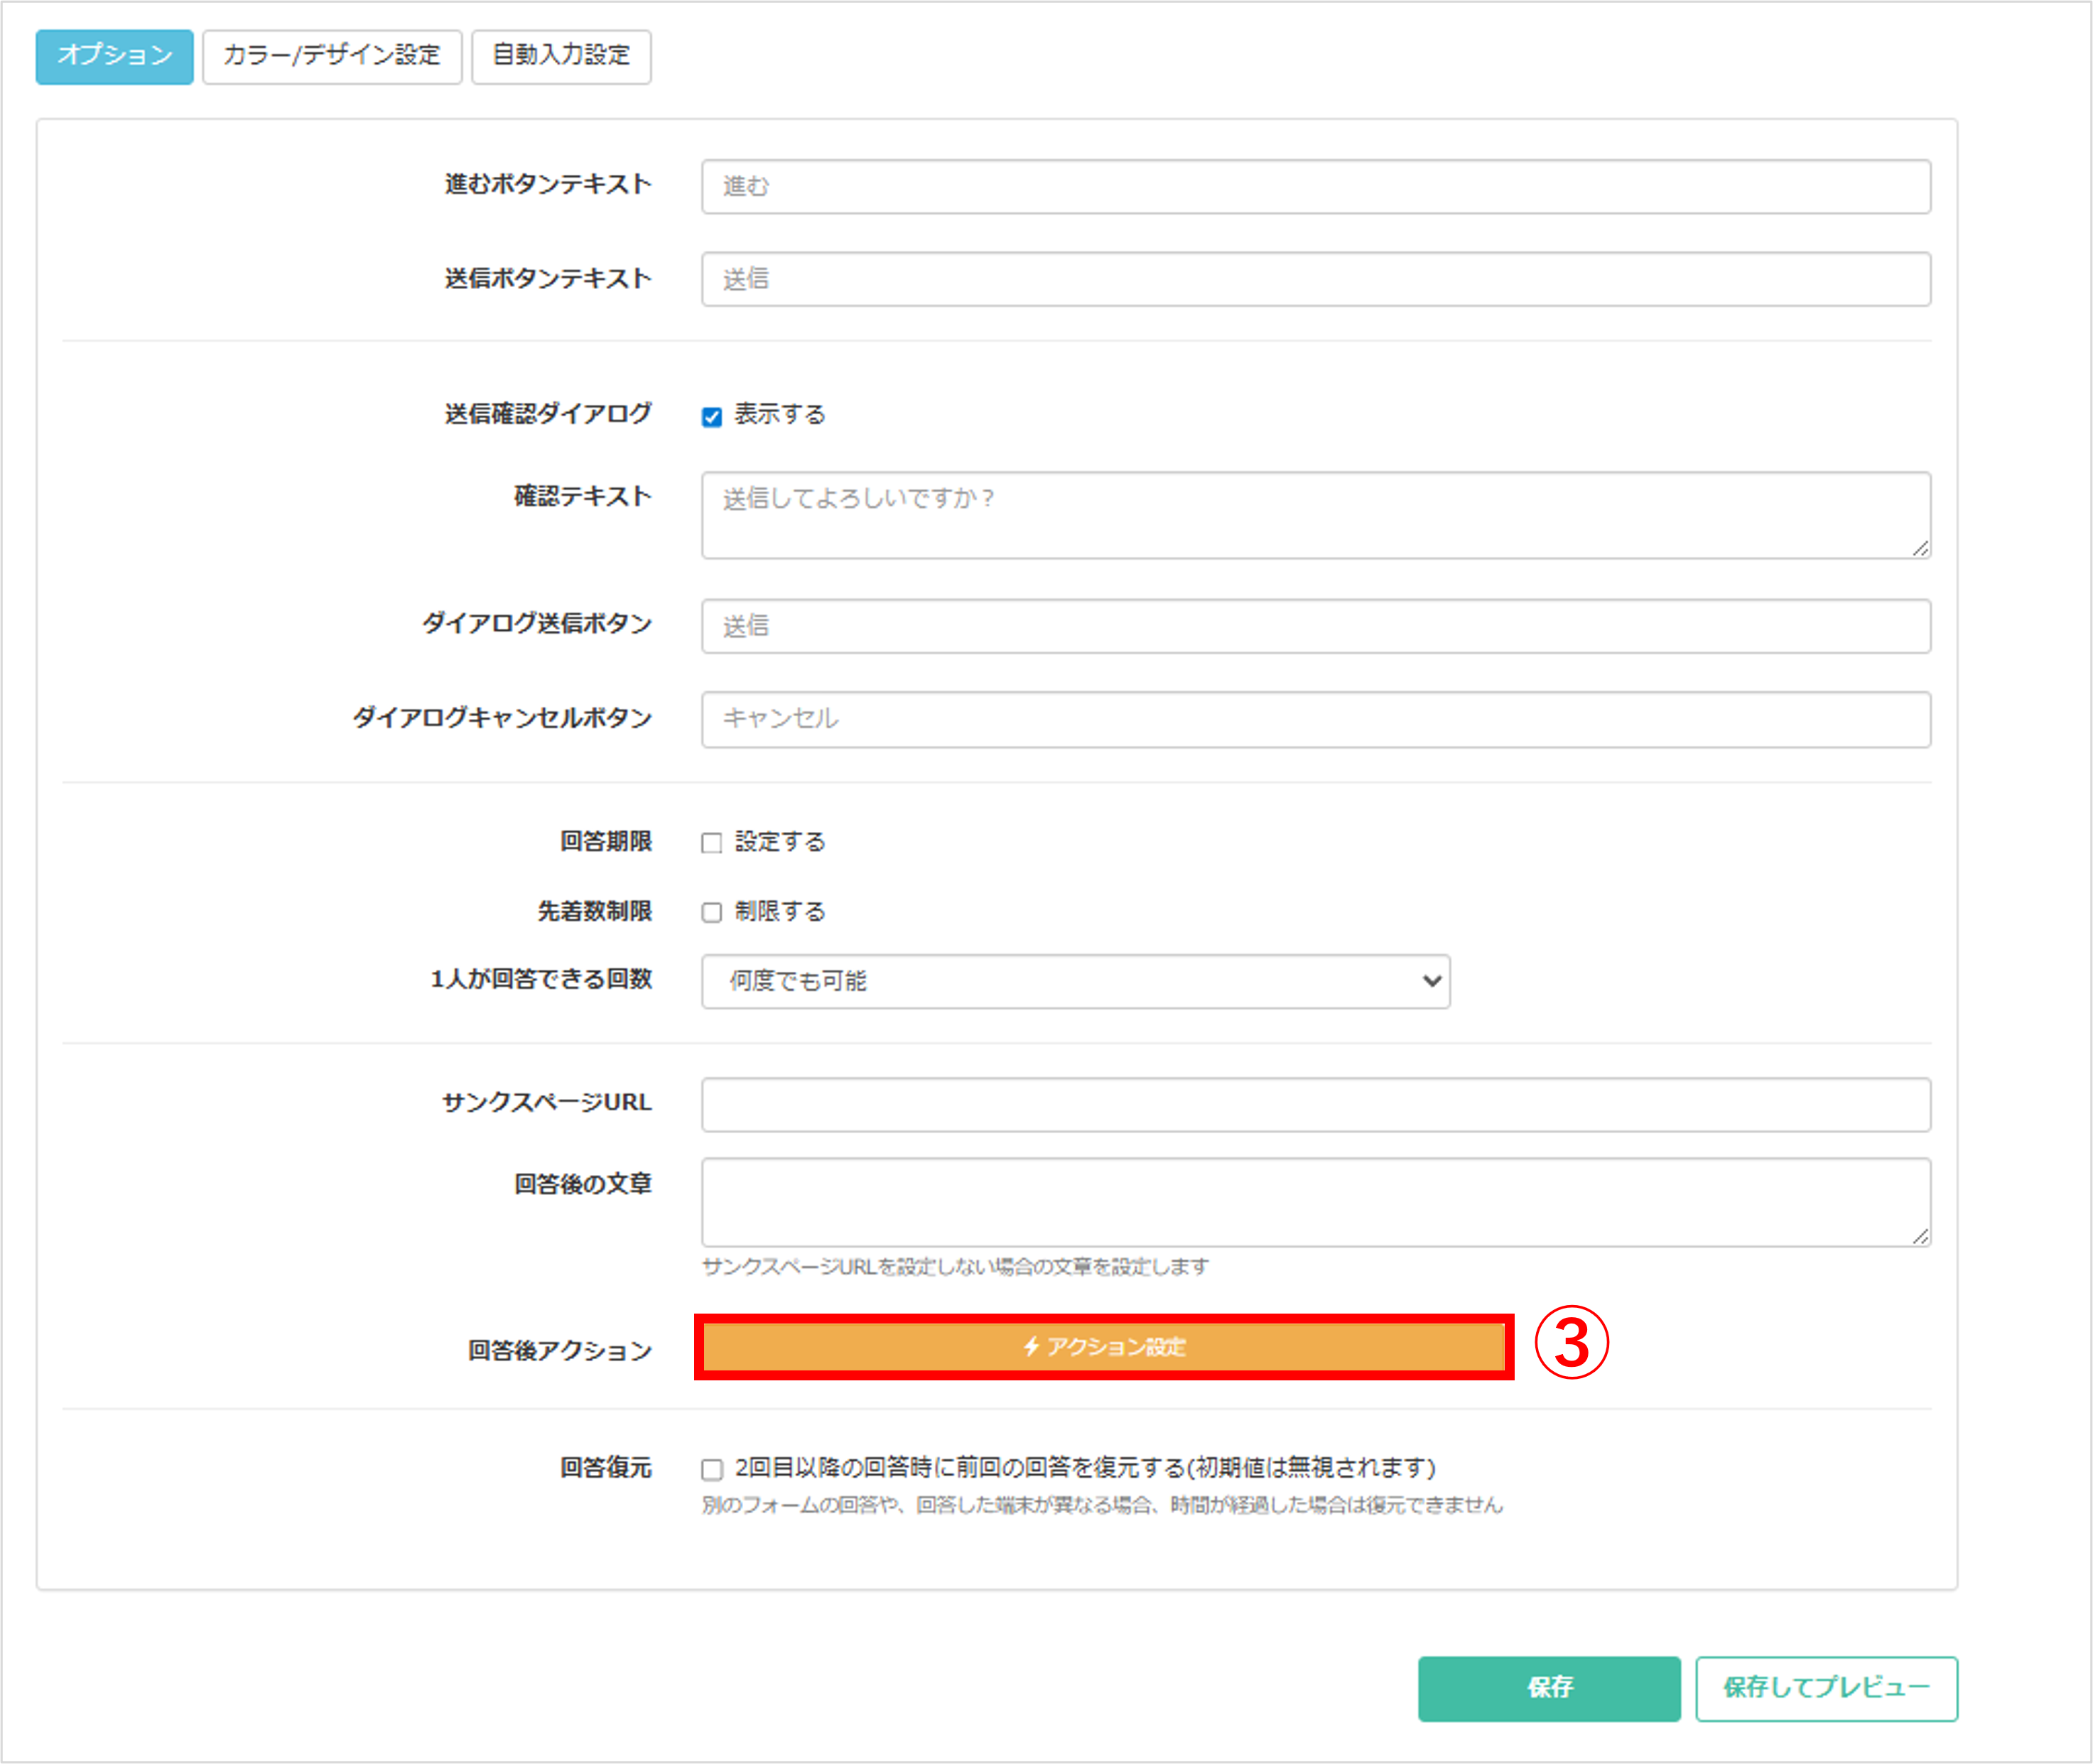Click the 別のフォームの回答や help text
This screenshot has height=1764, width=2093.
pos(1102,1505)
